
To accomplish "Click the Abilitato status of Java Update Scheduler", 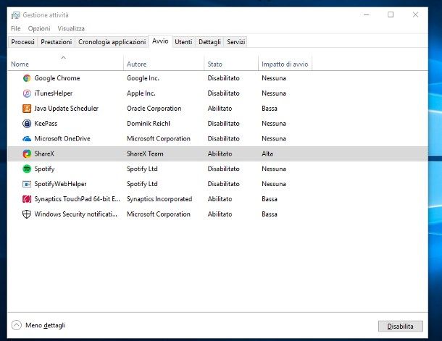I will [x=220, y=109].
